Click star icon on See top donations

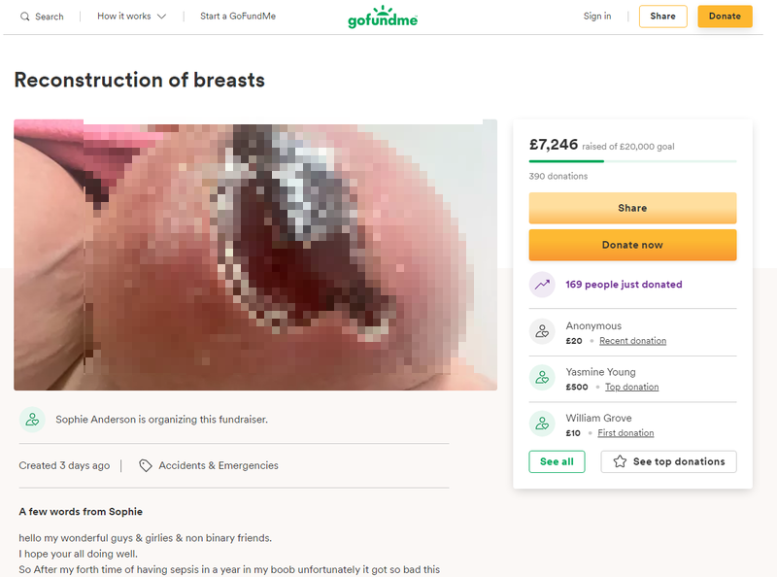pyautogui.click(x=620, y=461)
